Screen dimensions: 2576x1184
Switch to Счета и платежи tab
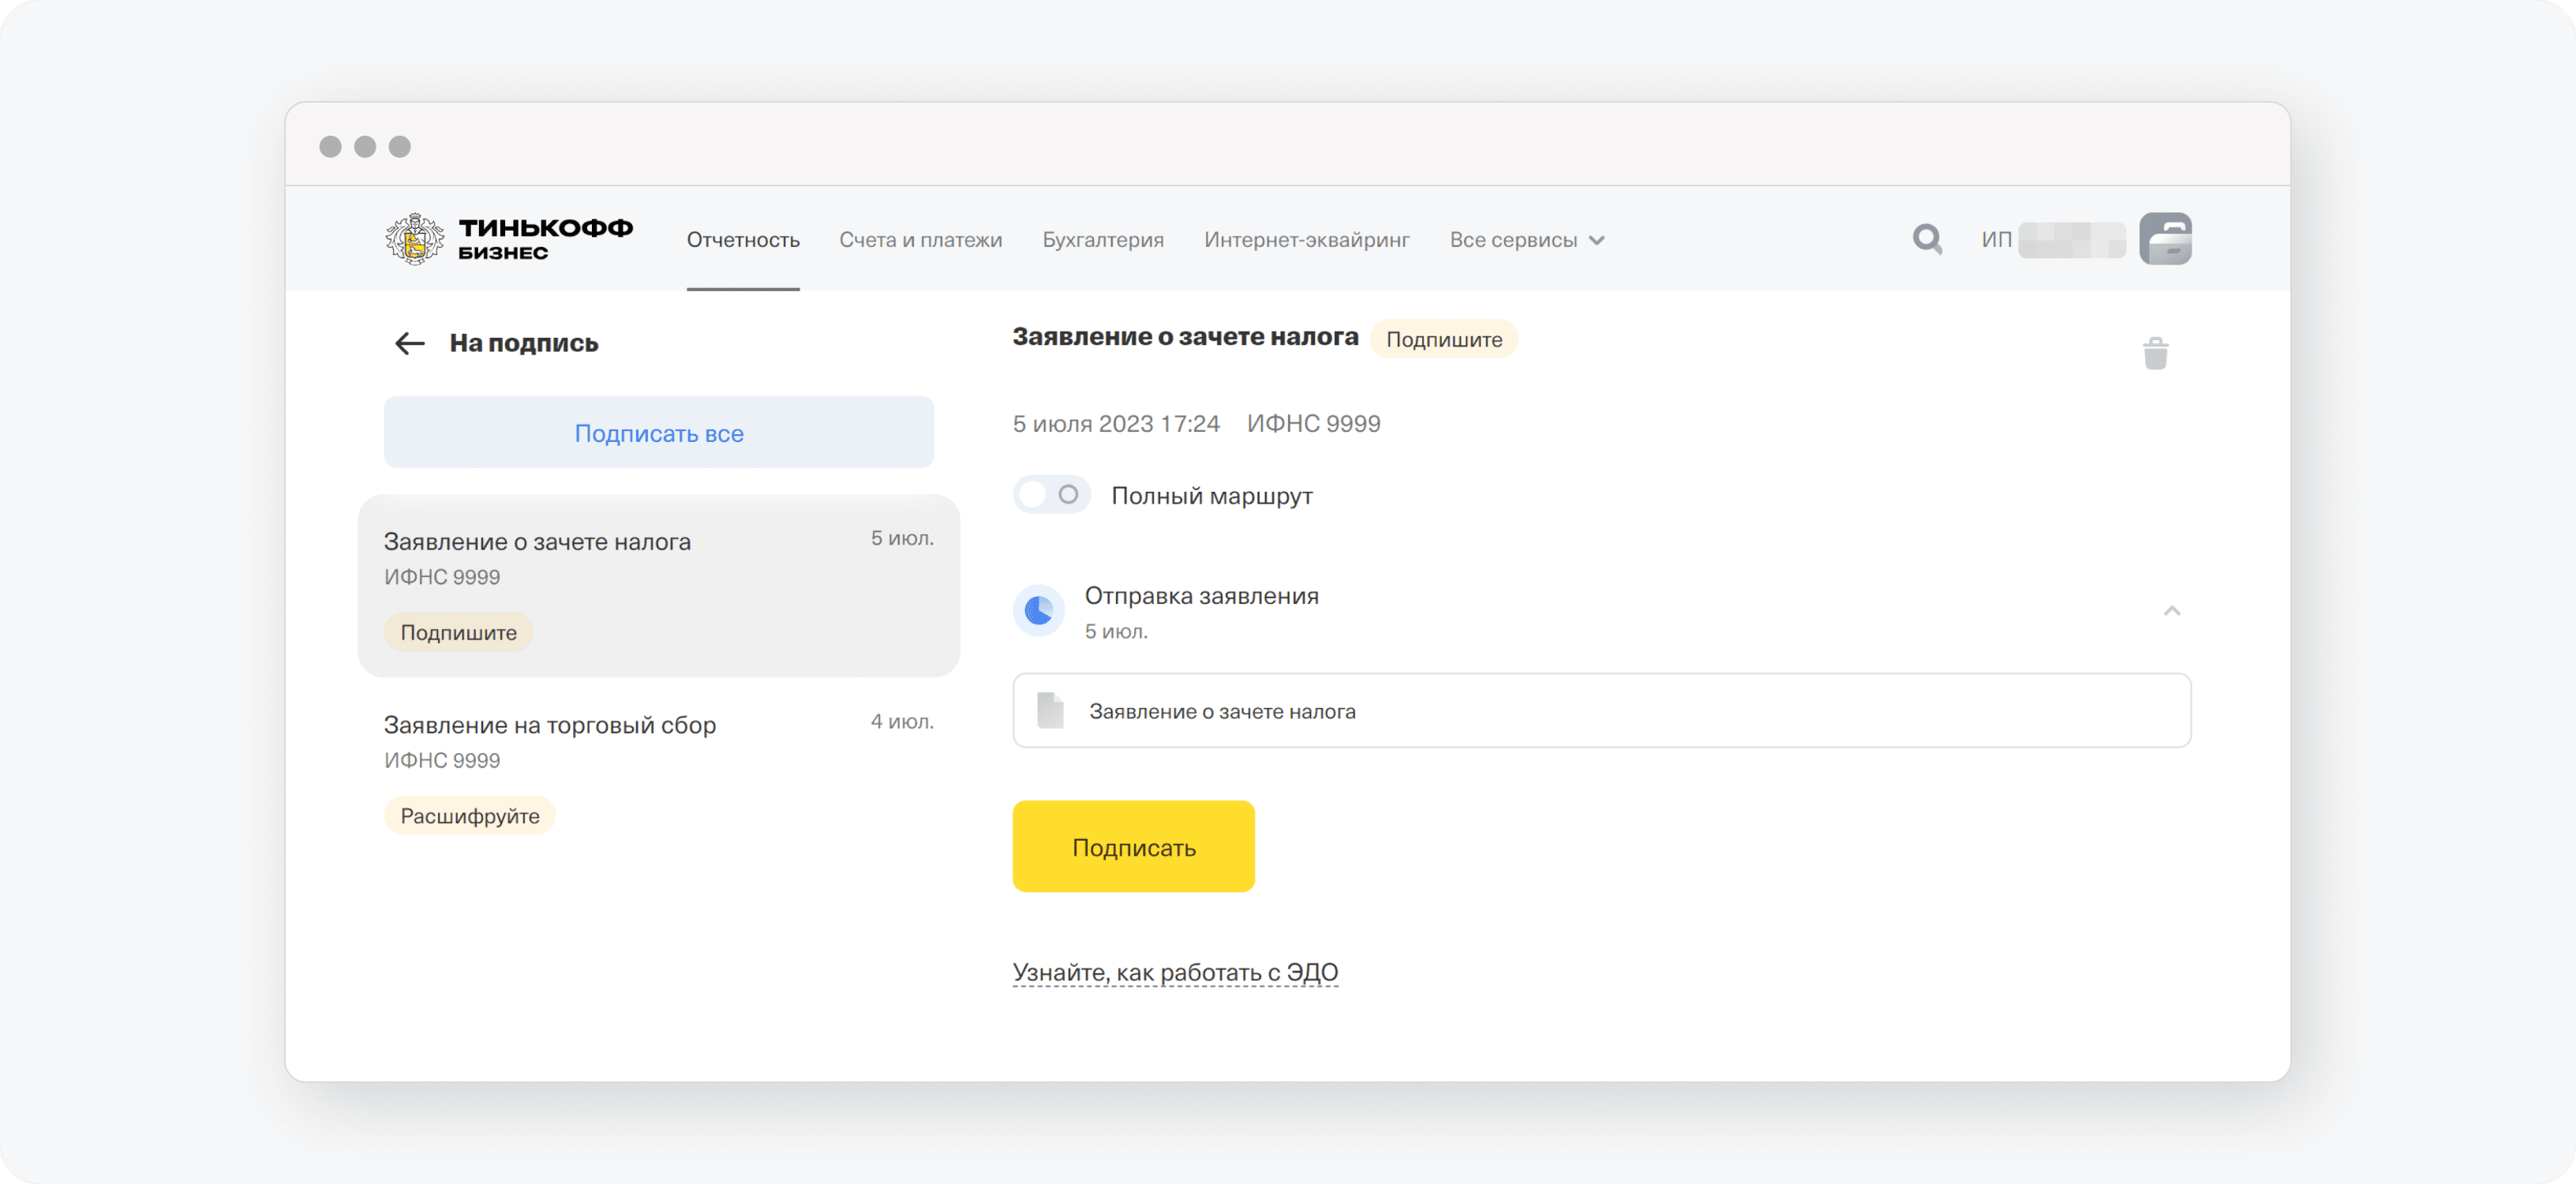[920, 240]
